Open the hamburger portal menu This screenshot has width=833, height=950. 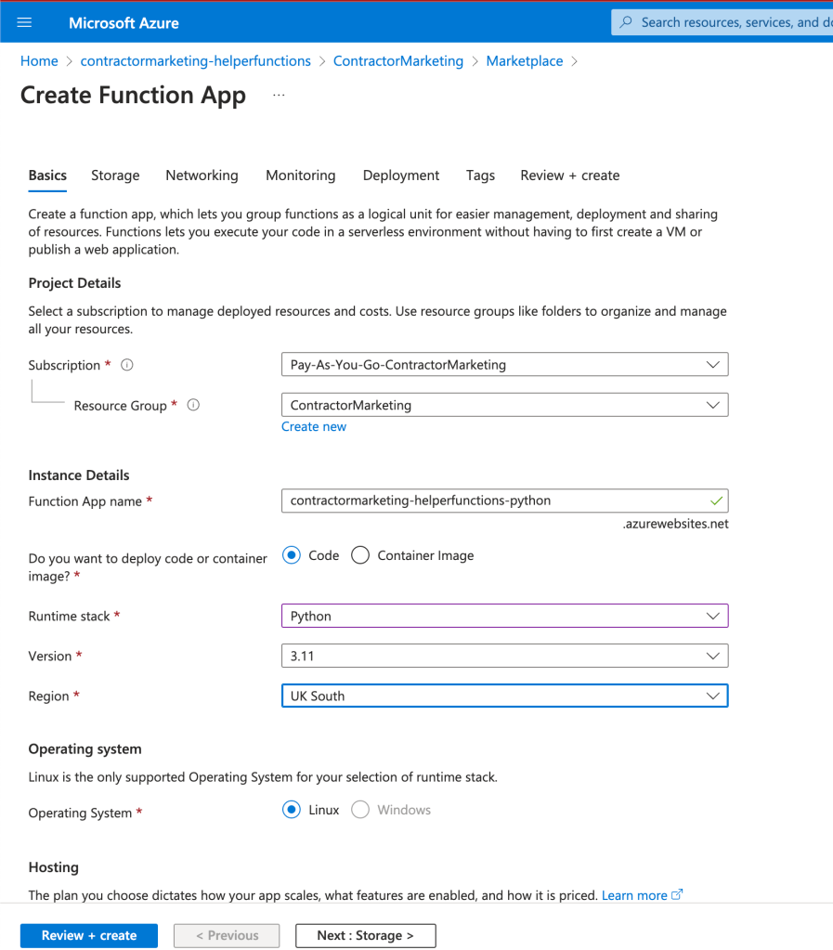[24, 22]
